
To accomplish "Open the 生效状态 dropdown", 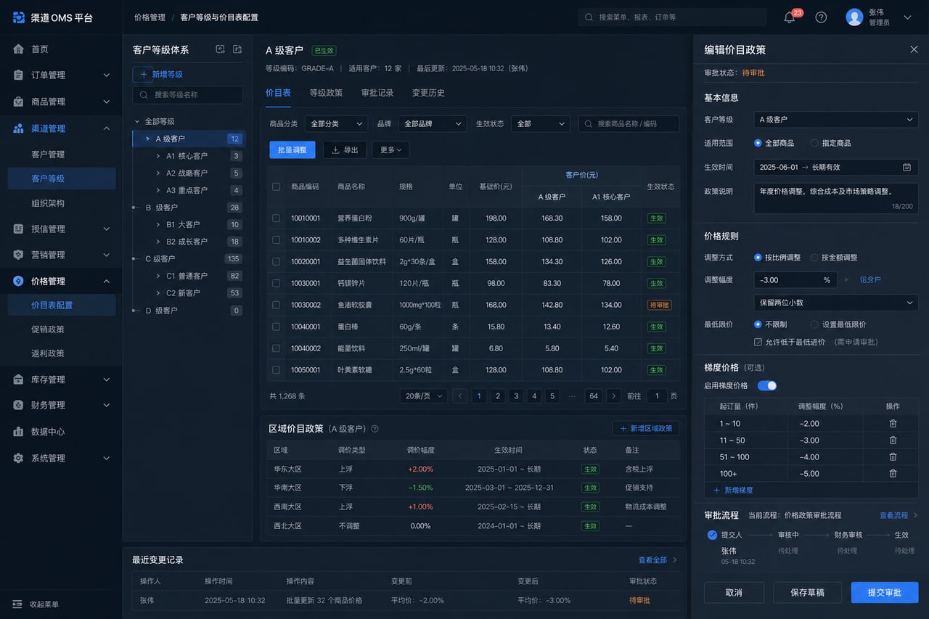I will [540, 124].
